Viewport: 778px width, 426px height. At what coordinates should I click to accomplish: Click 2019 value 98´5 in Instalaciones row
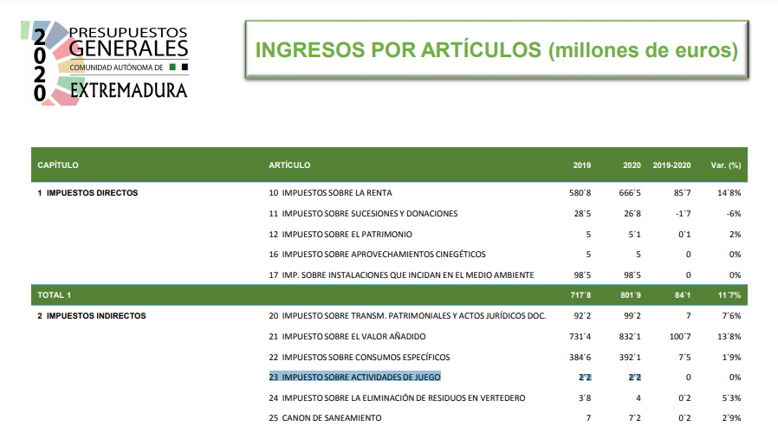pos(582,275)
